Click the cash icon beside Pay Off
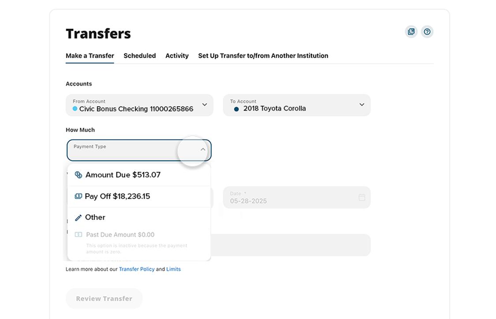The width and height of the screenshot is (496, 319). (x=78, y=197)
